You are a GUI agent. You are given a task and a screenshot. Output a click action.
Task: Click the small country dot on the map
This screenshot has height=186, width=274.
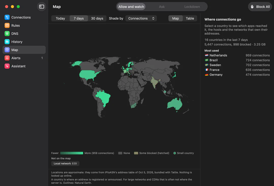pyautogui.click(x=165, y=92)
